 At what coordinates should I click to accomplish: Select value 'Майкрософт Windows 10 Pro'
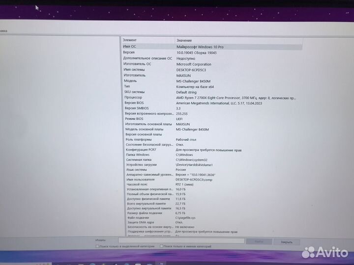[x=200, y=47]
